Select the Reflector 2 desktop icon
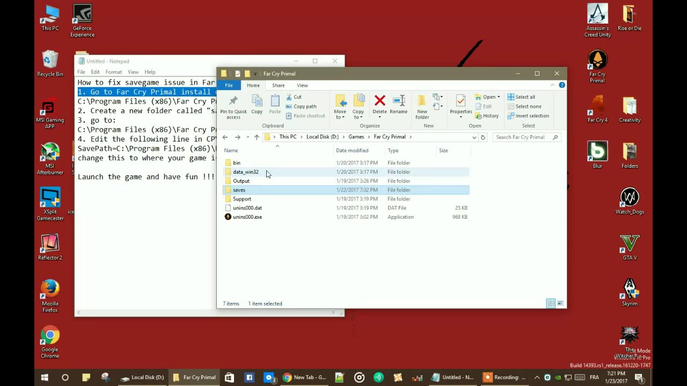Image resolution: width=687 pixels, height=386 pixels. click(50, 247)
